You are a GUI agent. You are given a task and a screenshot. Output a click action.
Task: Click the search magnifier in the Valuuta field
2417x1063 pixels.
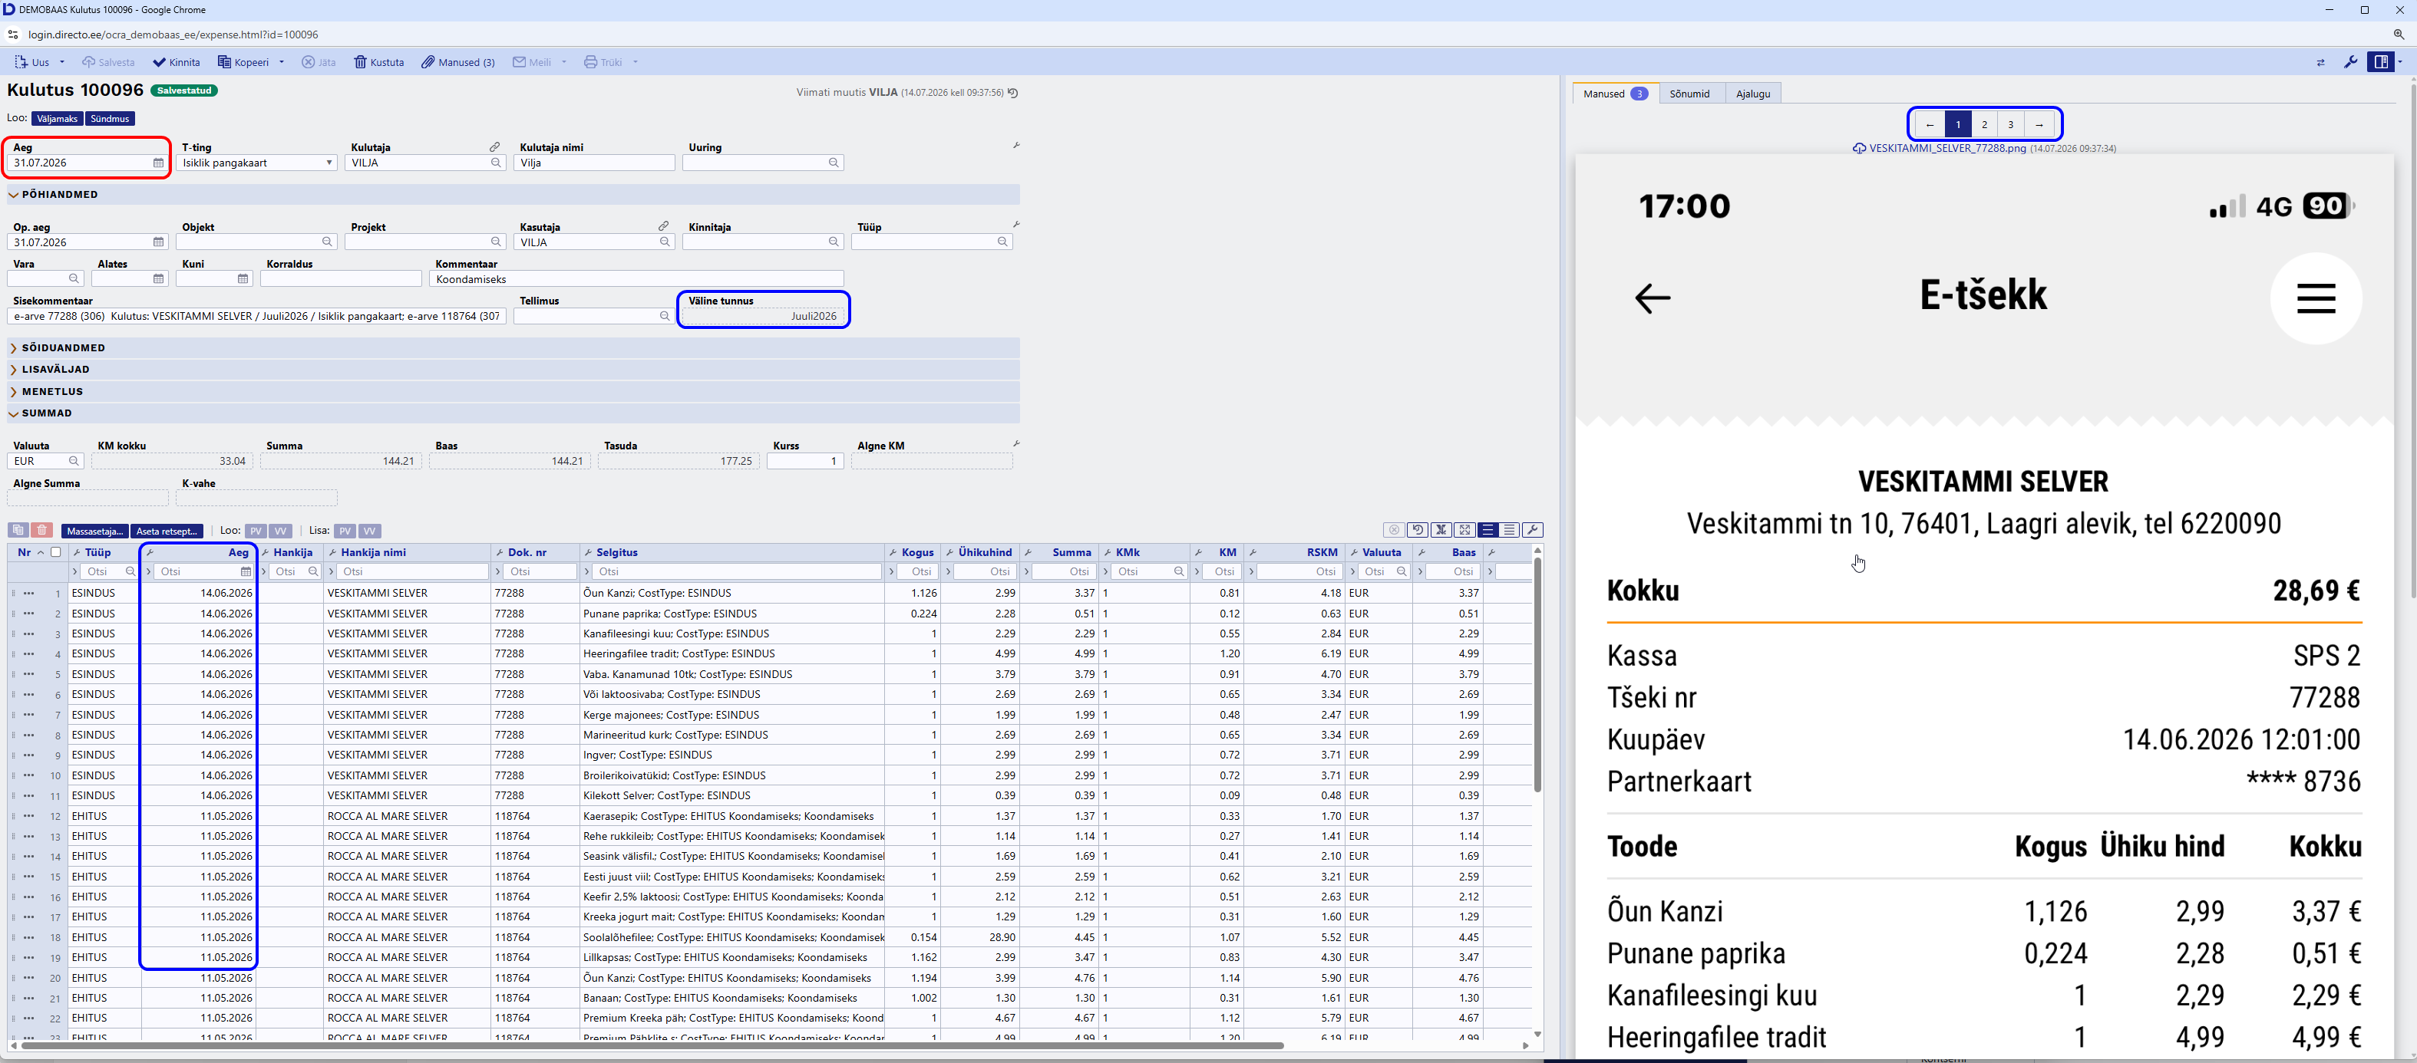click(x=74, y=461)
